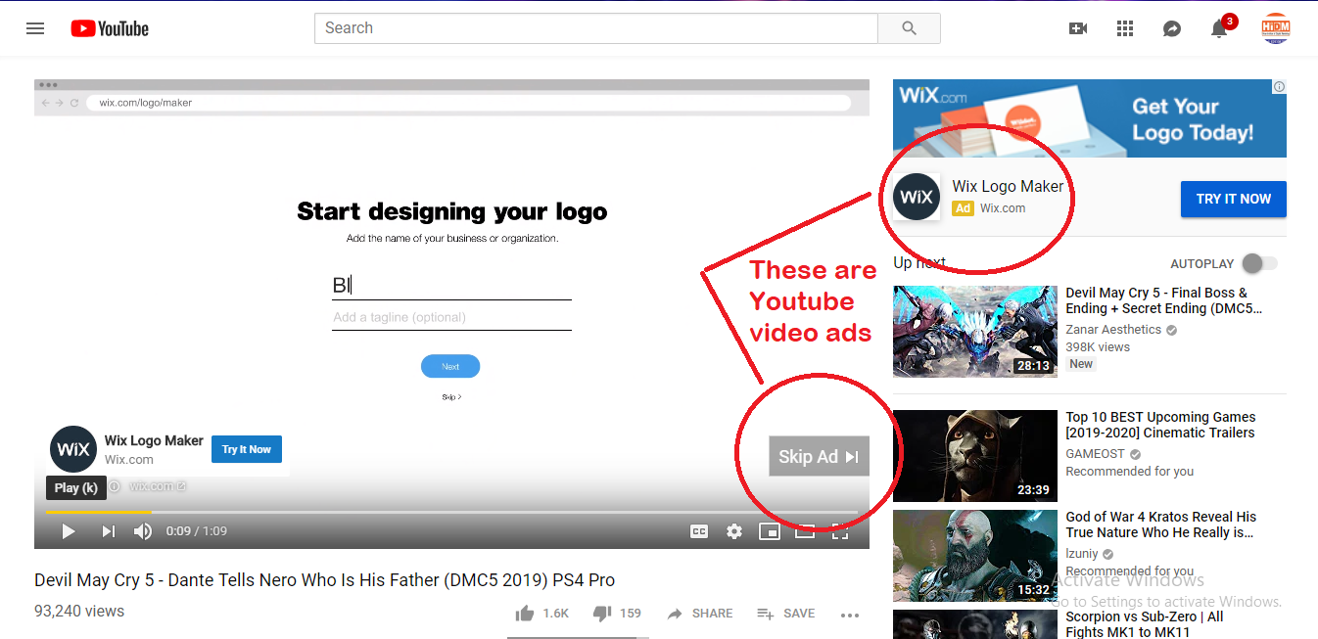Click the Wix logo in the sidebar ad
Screen dimensions: 1318x639
coord(917,197)
